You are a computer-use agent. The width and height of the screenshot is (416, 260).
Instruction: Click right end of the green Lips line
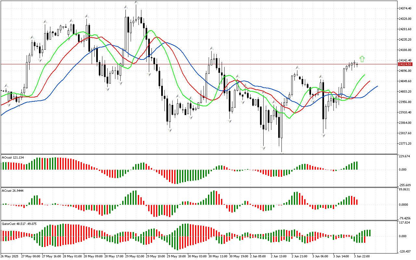[x=364, y=75]
